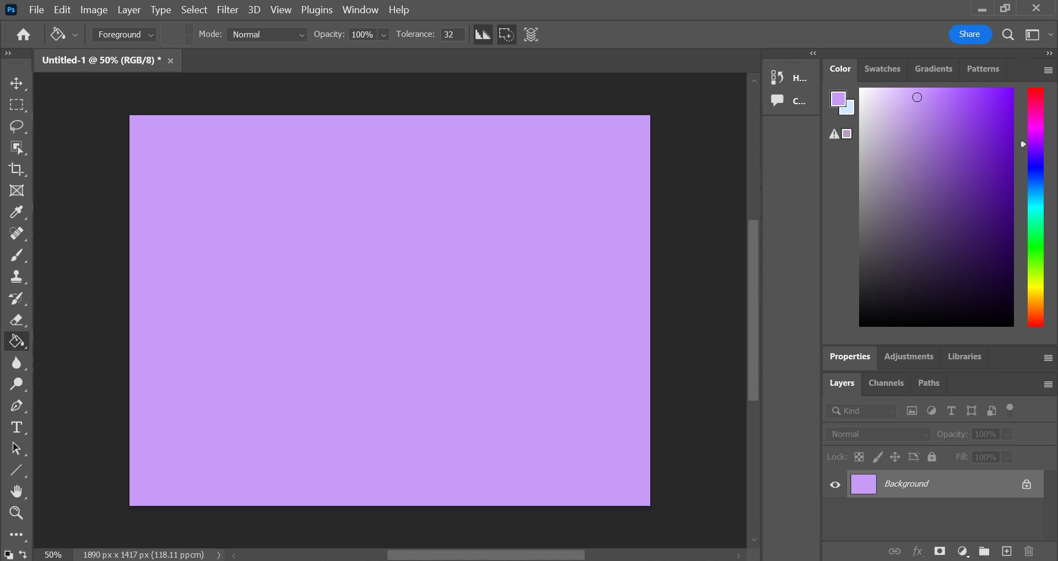Pick a color from the color spectrum strip
Viewport: 1058px width, 561px height.
click(1035, 207)
